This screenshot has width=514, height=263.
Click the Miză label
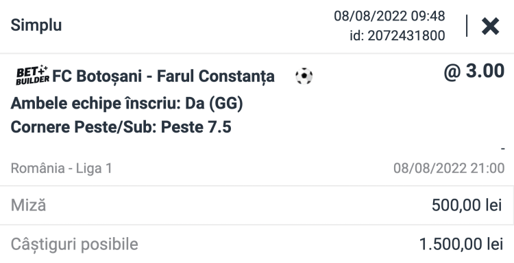tap(28, 205)
